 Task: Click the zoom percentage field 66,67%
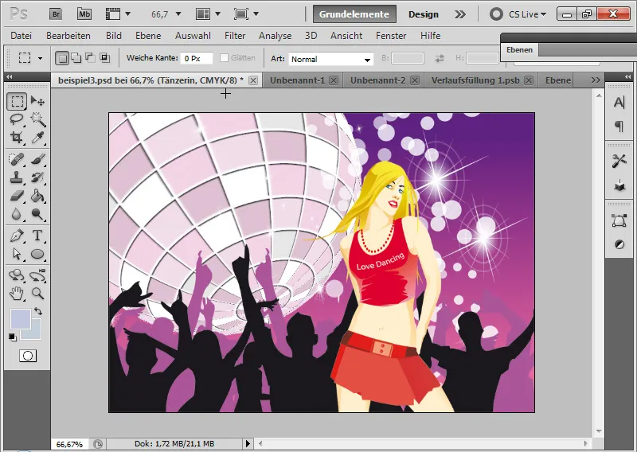click(x=69, y=444)
